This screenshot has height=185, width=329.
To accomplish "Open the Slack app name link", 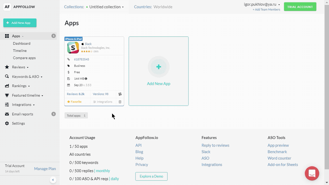I will click(x=88, y=44).
